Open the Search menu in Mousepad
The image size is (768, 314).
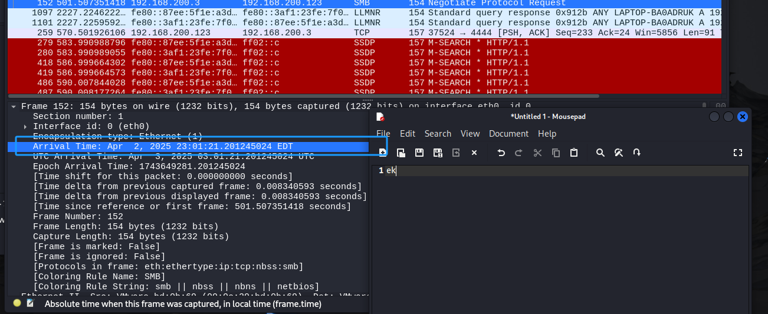438,134
